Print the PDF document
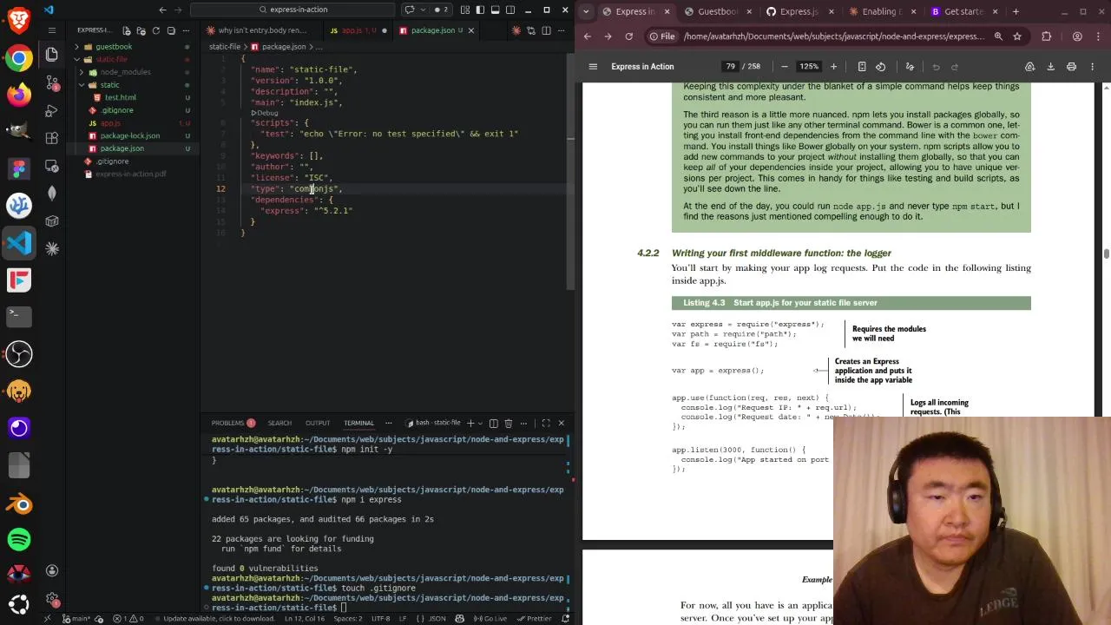This screenshot has height=625, width=1111. [x=1071, y=67]
